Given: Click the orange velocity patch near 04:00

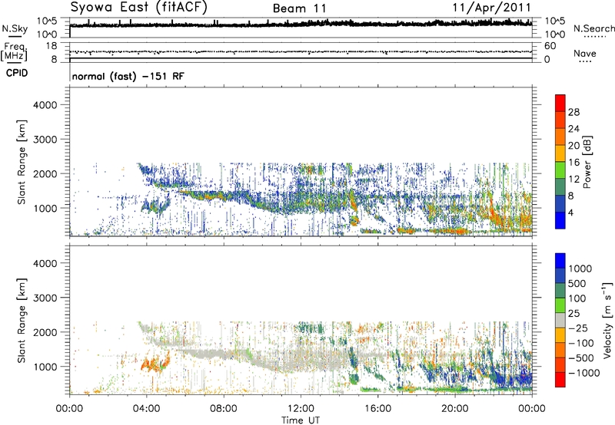Looking at the screenshot, I should (155, 362).
